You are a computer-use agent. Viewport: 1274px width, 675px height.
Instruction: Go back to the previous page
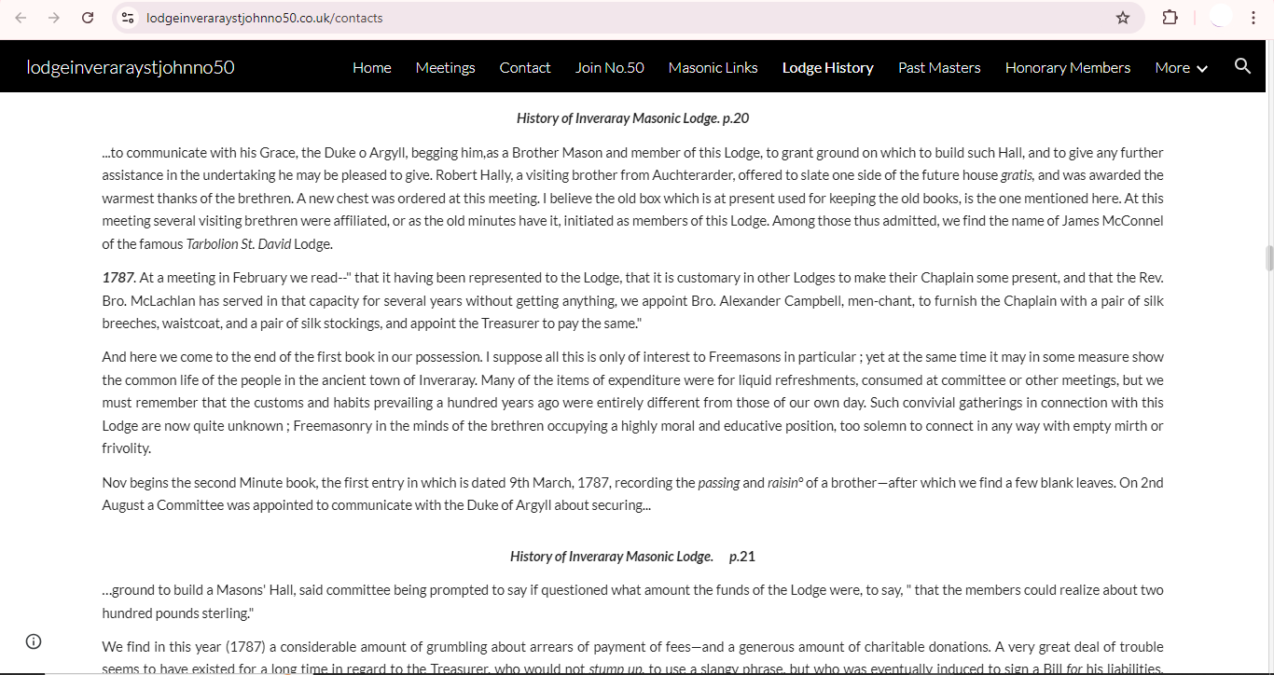(21, 18)
